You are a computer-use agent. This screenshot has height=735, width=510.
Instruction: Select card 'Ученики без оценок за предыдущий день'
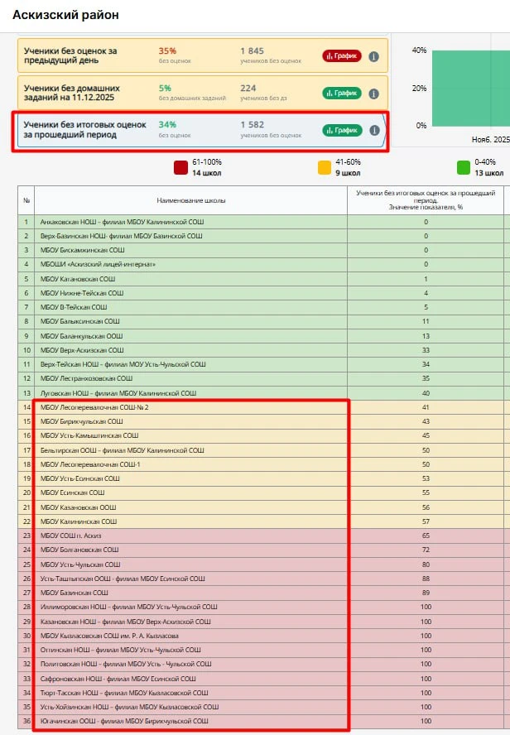[203, 55]
